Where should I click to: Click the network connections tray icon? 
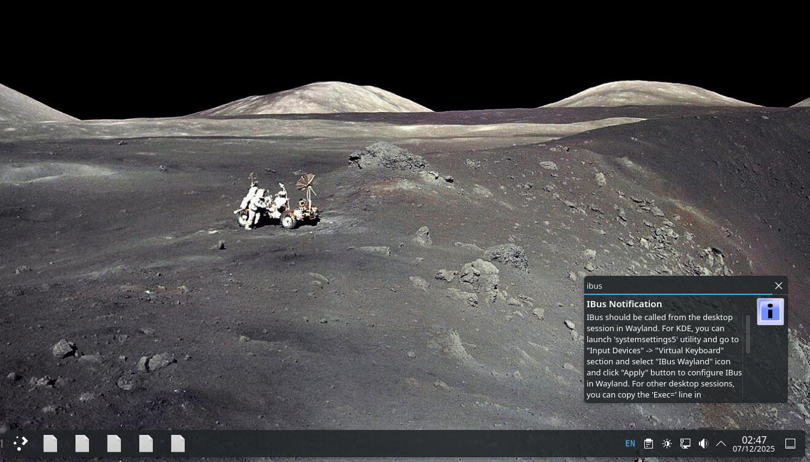click(x=685, y=444)
